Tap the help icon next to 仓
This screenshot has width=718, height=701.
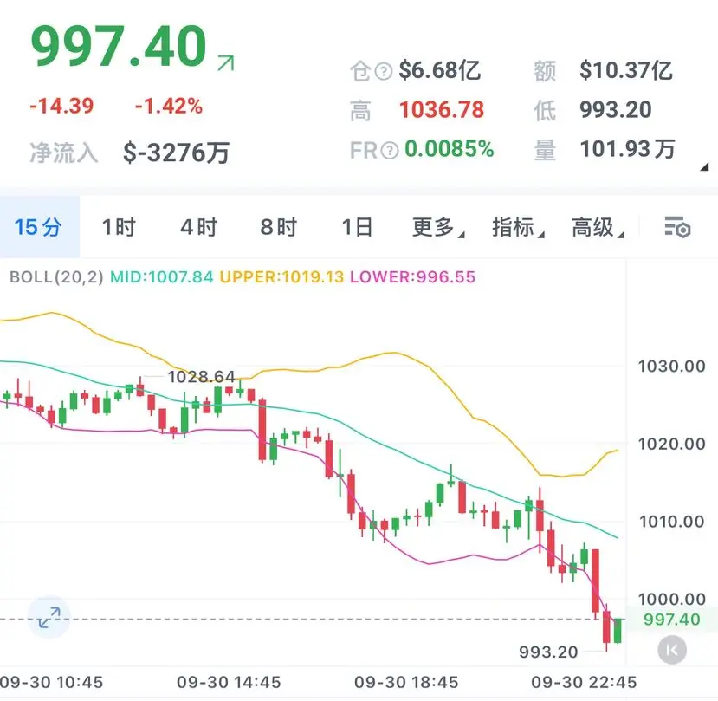[384, 71]
